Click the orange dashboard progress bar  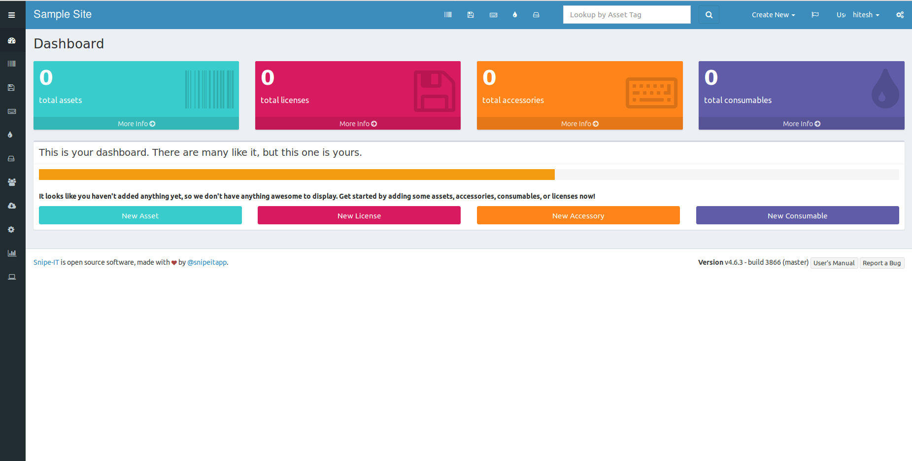pos(297,175)
